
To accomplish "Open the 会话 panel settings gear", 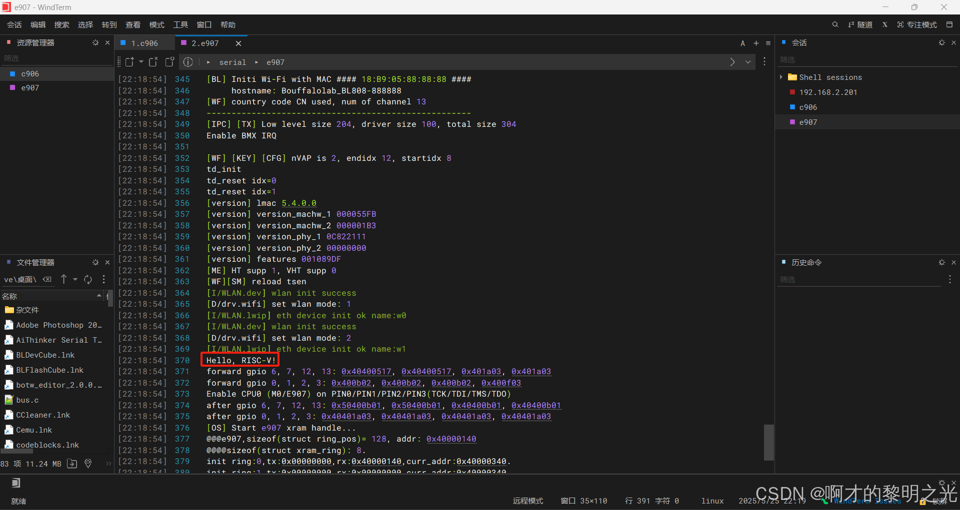I will (942, 43).
